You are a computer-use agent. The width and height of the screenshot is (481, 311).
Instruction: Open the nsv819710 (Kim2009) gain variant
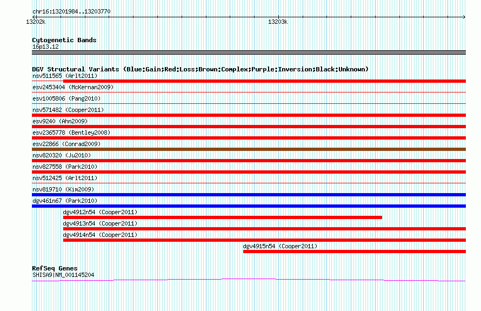63,189
